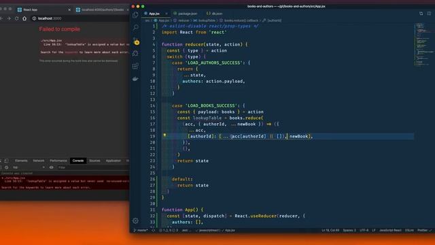Open the Docker view in activity bar
This screenshot has width=435, height=245.
click(135, 79)
